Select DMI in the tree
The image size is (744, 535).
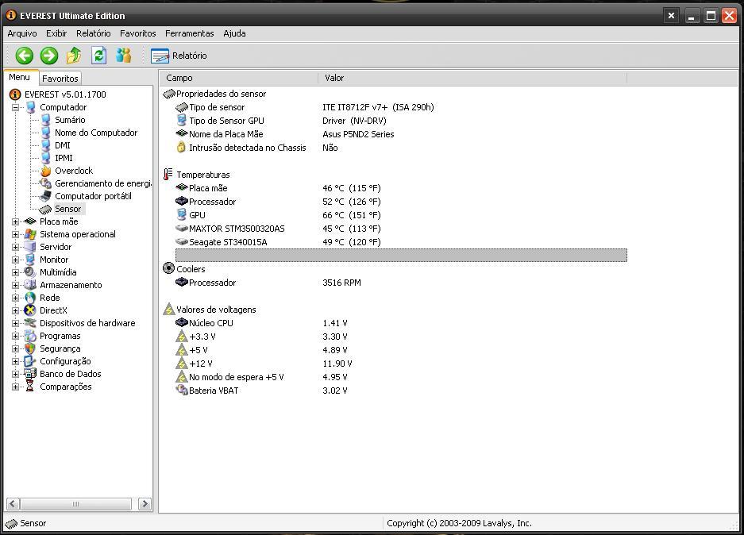coord(62,145)
